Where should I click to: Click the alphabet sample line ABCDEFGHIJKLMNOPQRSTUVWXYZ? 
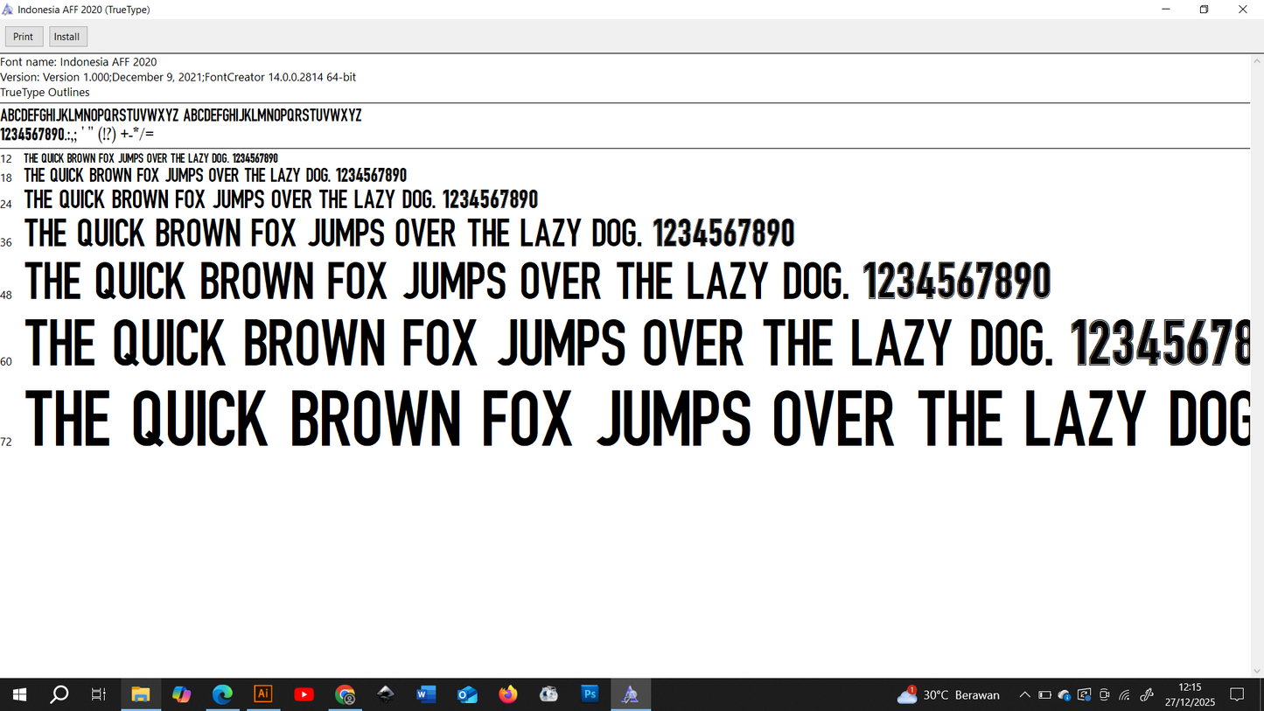click(181, 115)
